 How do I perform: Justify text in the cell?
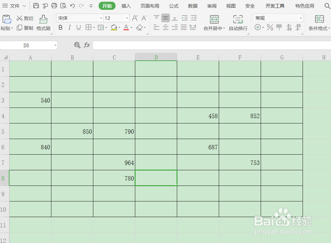(x=184, y=27)
